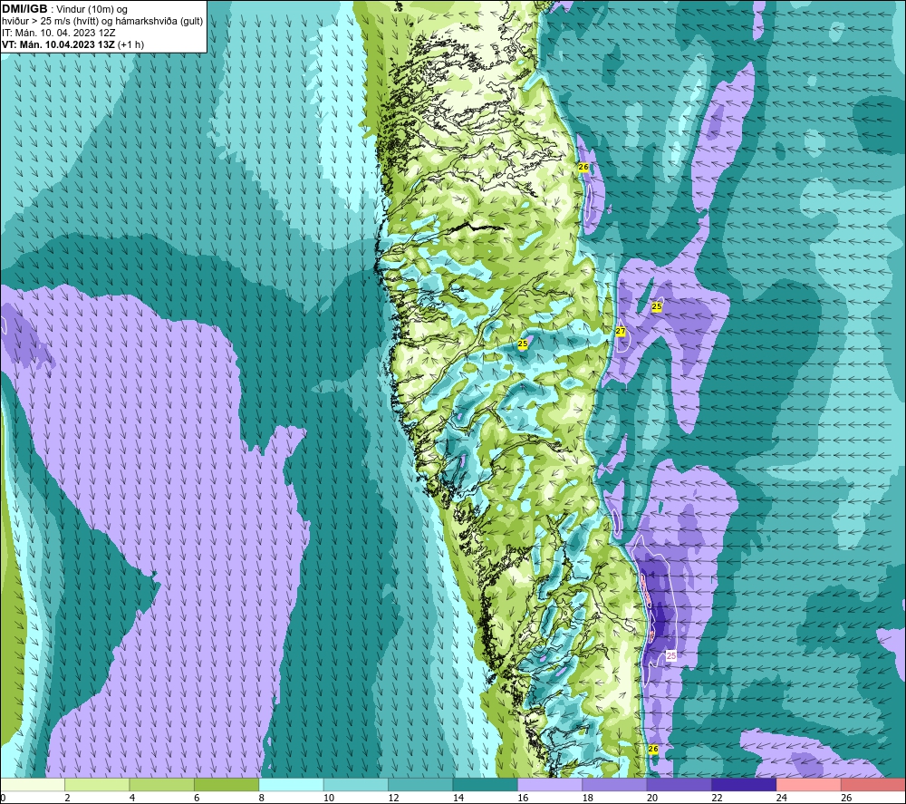Viewport: 906px width, 804px height.
Task: Select the light cyan 8–10 legend swatch
Action: click(x=291, y=784)
